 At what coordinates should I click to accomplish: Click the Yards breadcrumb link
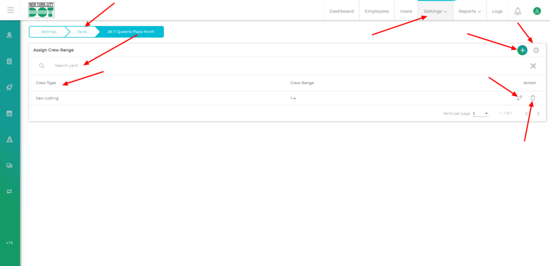click(82, 32)
